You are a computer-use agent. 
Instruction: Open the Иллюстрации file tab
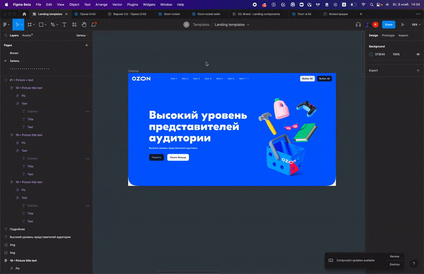[x=335, y=14]
